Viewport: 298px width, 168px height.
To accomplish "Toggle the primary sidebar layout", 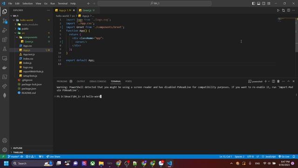I will pos(253,3).
